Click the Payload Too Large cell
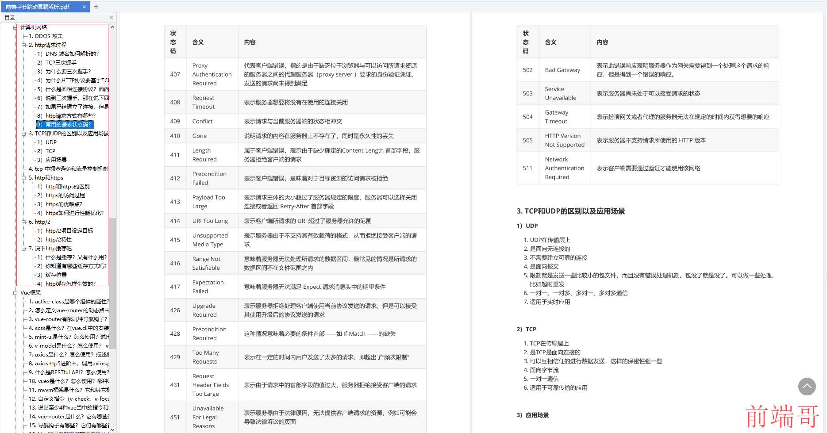 coord(212,202)
